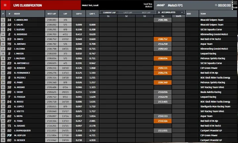Click the Lap column header
Image resolution: width=238 pixels, height=143 pixels.
65,14
